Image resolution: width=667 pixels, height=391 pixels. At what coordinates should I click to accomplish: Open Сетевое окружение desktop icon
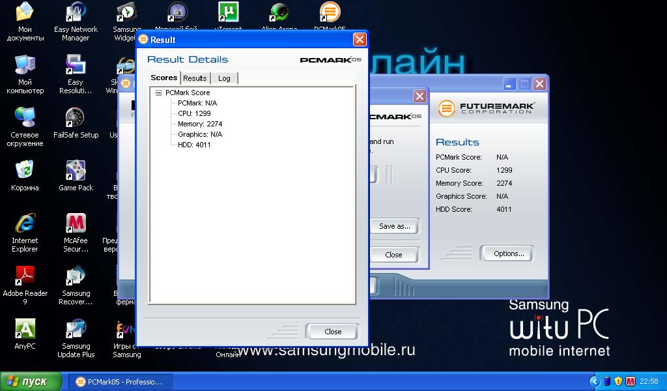[x=25, y=127]
